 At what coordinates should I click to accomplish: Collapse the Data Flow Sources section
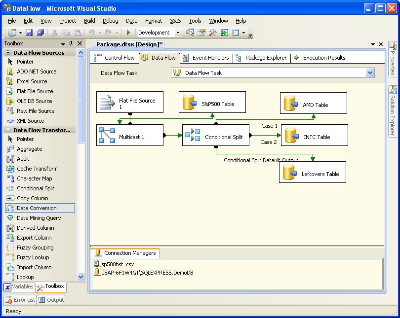(x=8, y=52)
